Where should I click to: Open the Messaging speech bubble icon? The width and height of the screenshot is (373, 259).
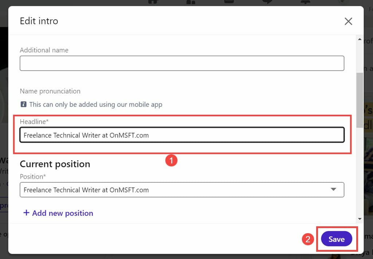267,2
